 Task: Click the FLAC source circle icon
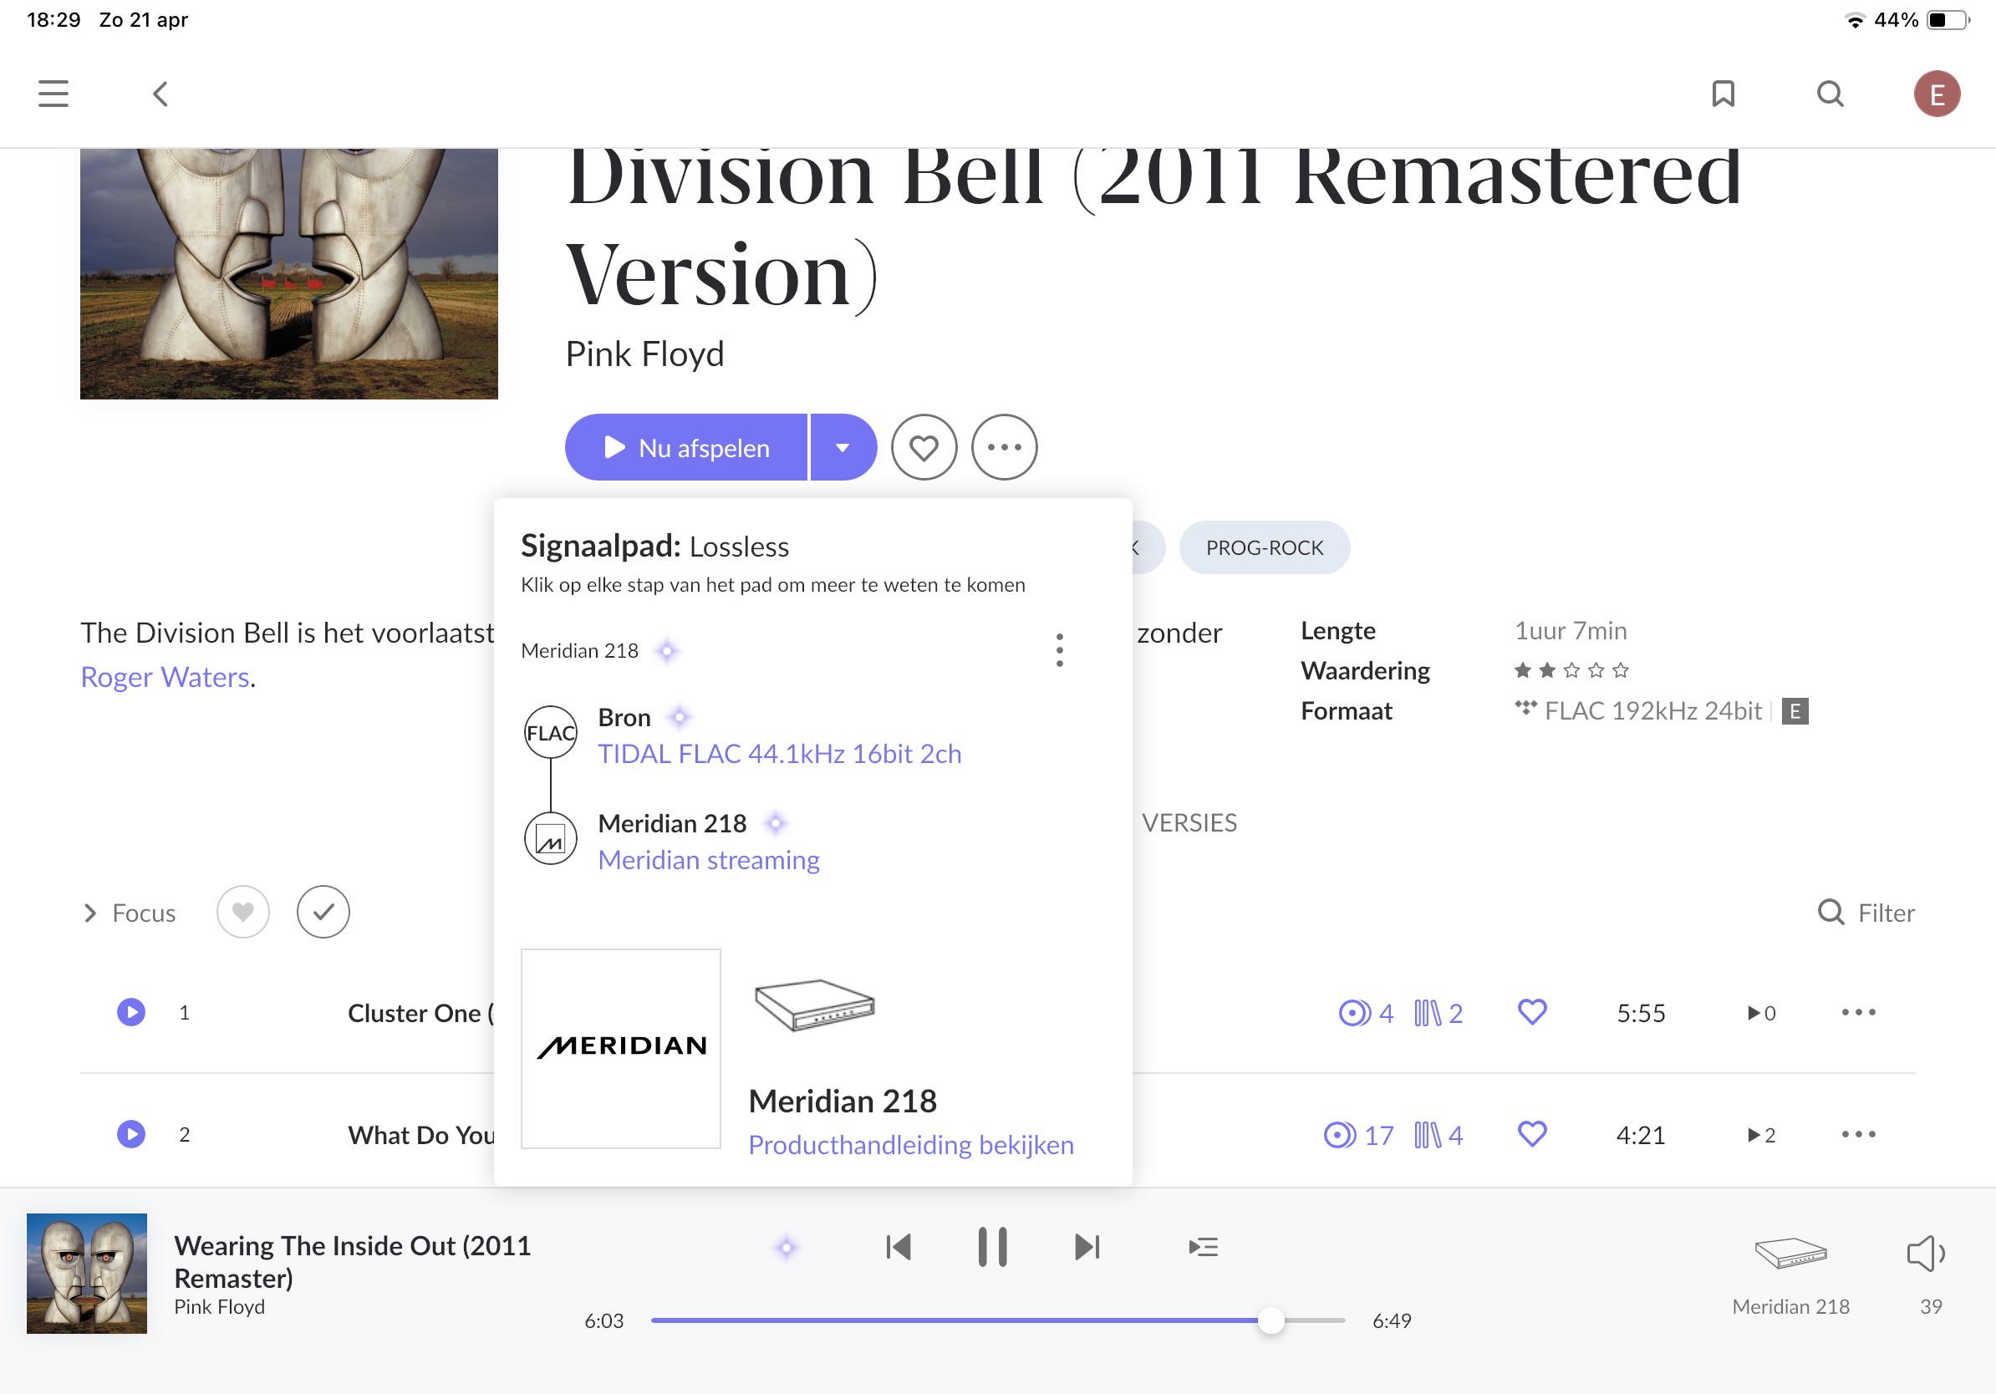(x=550, y=733)
